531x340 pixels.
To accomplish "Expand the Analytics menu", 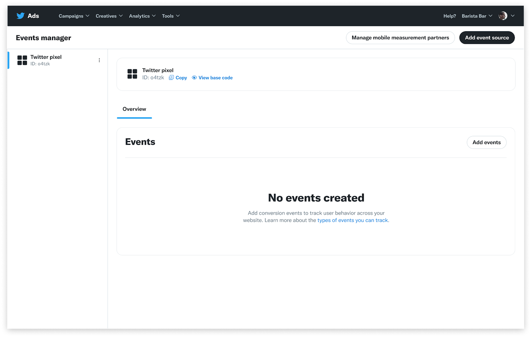I will click(x=142, y=16).
